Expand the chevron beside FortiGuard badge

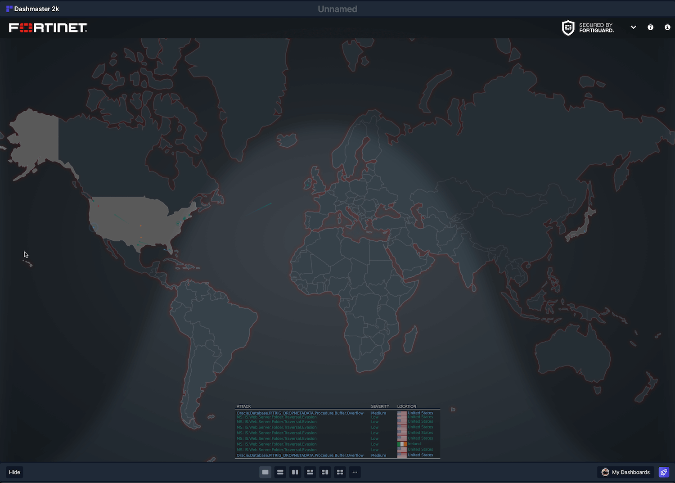click(633, 27)
